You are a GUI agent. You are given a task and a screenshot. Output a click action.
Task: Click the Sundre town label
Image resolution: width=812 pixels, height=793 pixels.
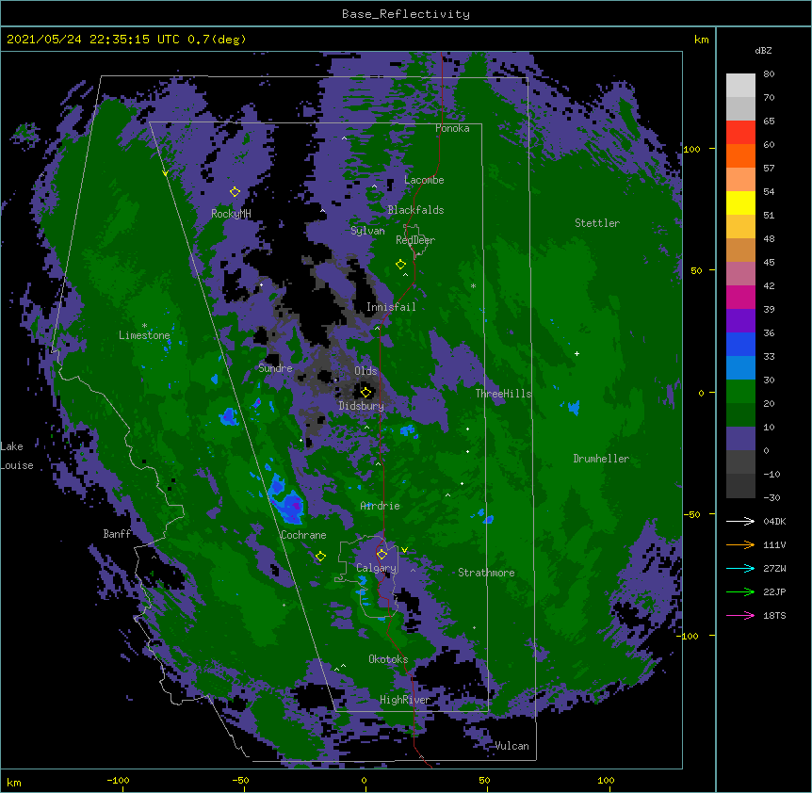275,368
